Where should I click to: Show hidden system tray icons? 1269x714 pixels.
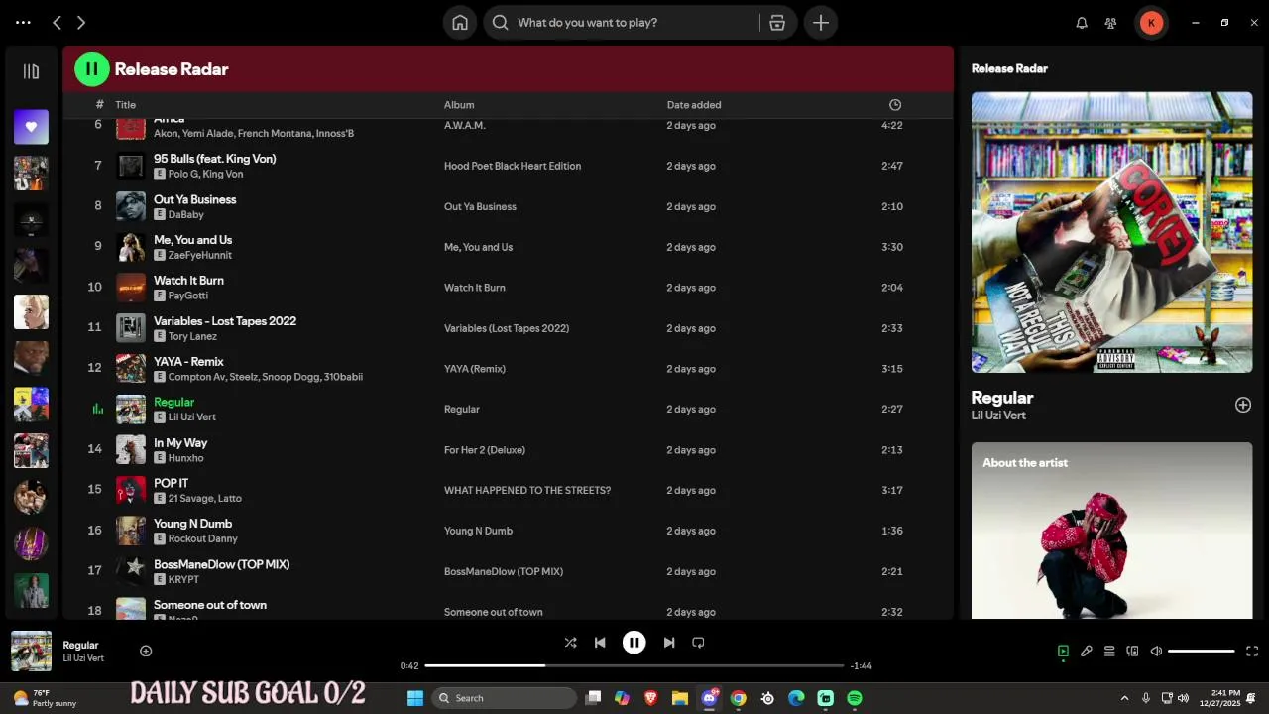[1124, 698]
